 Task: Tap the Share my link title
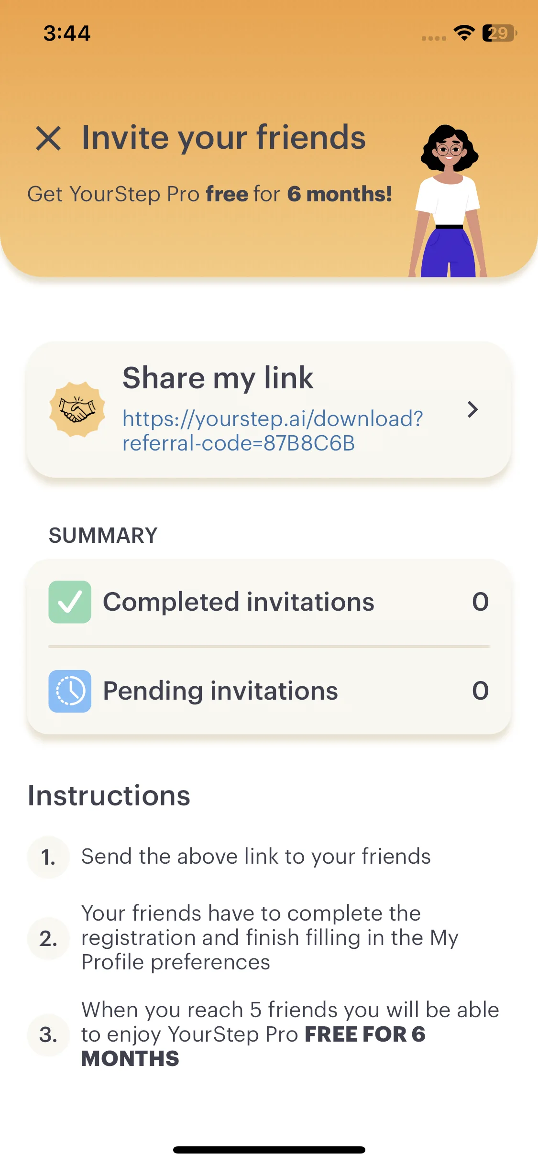[218, 378]
